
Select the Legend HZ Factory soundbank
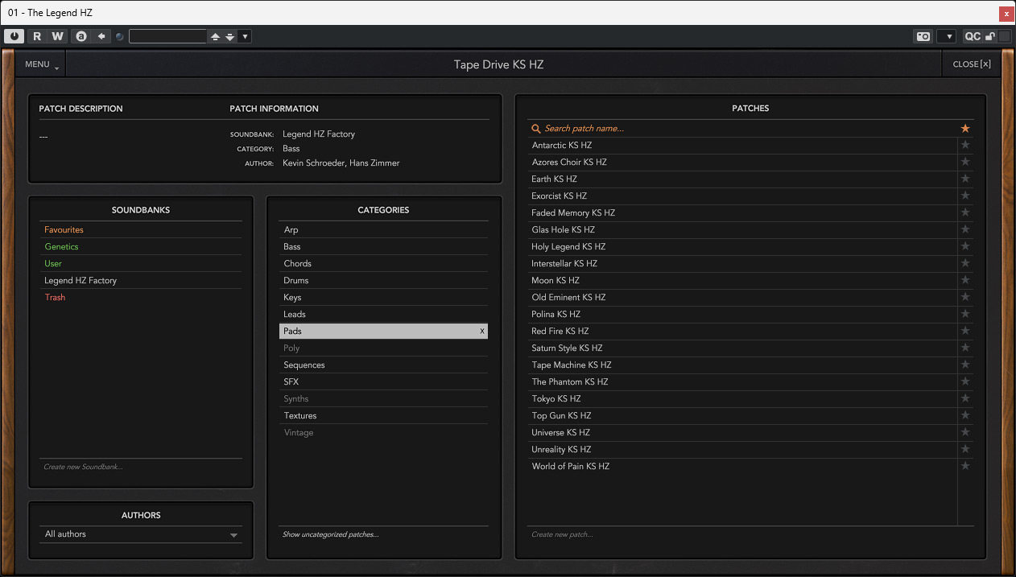[x=81, y=281]
